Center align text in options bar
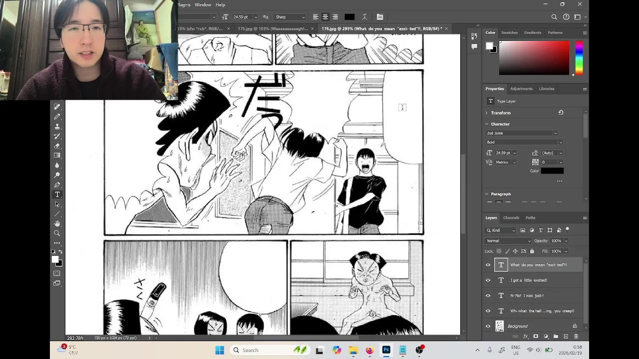Viewport: 639px width, 359px height. [325, 17]
